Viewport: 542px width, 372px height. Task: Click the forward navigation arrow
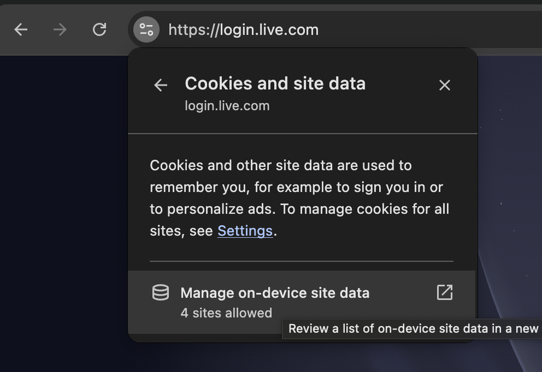point(60,29)
